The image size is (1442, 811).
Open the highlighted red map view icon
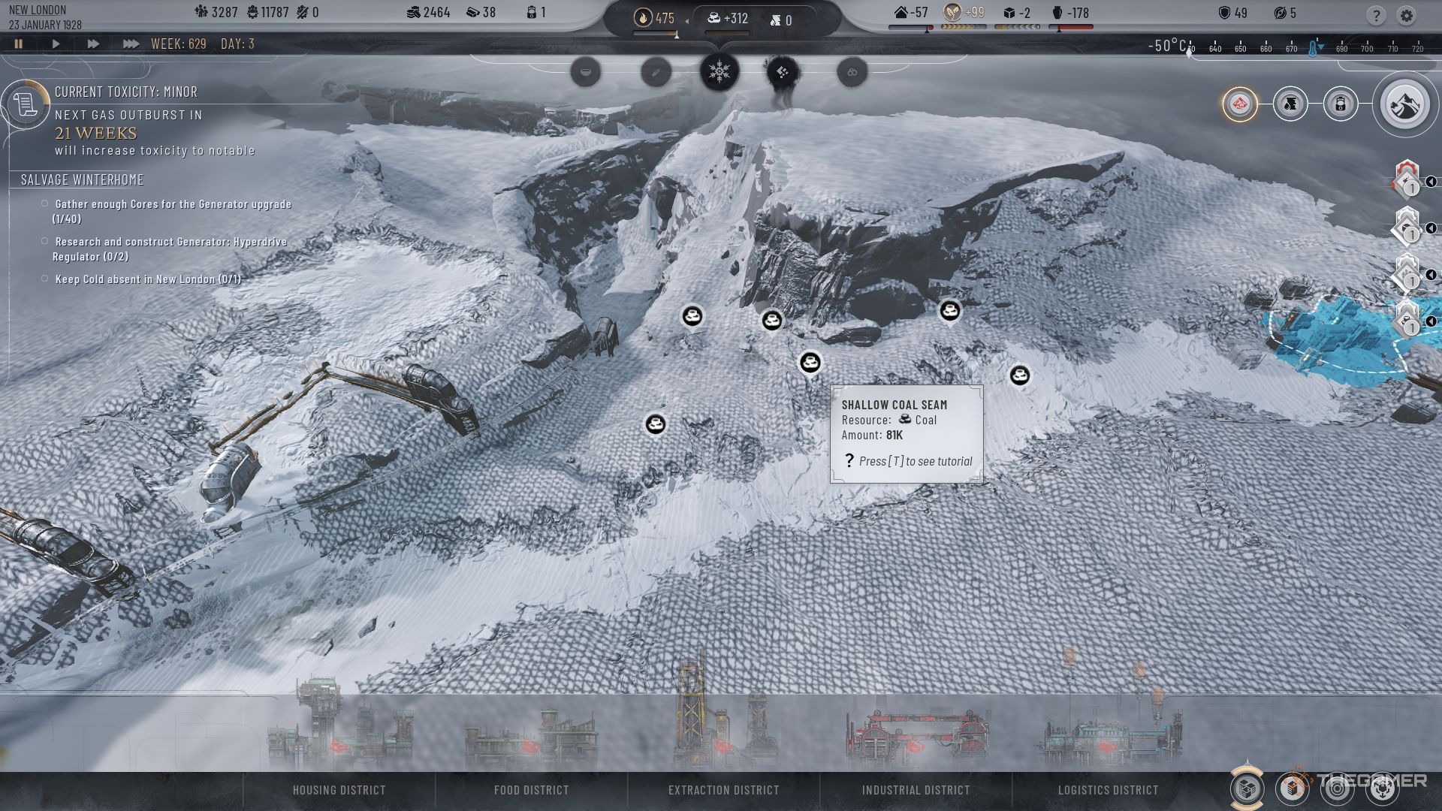click(x=1240, y=104)
